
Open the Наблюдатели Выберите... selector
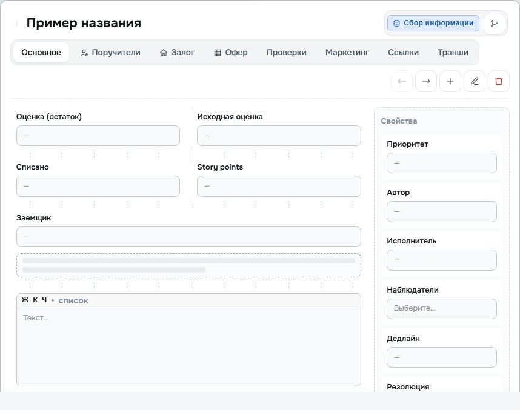pos(442,309)
